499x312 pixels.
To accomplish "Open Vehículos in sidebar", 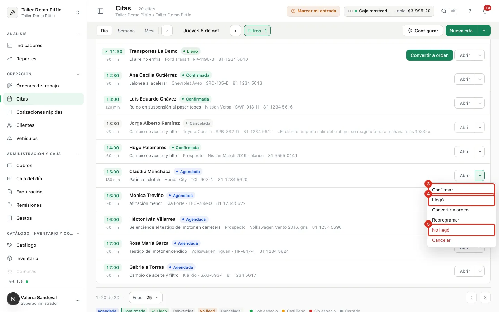I will coord(43,138).
